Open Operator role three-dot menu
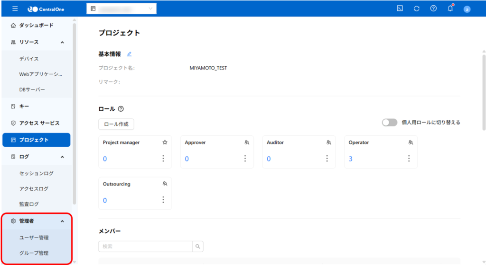 coord(409,159)
